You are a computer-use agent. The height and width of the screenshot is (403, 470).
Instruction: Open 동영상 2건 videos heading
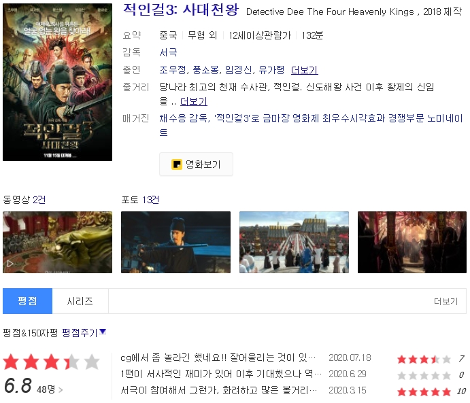24,200
